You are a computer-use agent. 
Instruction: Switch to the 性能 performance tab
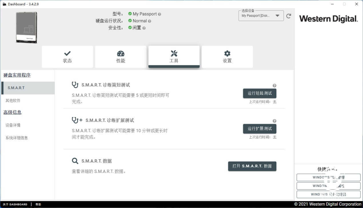coord(121,57)
